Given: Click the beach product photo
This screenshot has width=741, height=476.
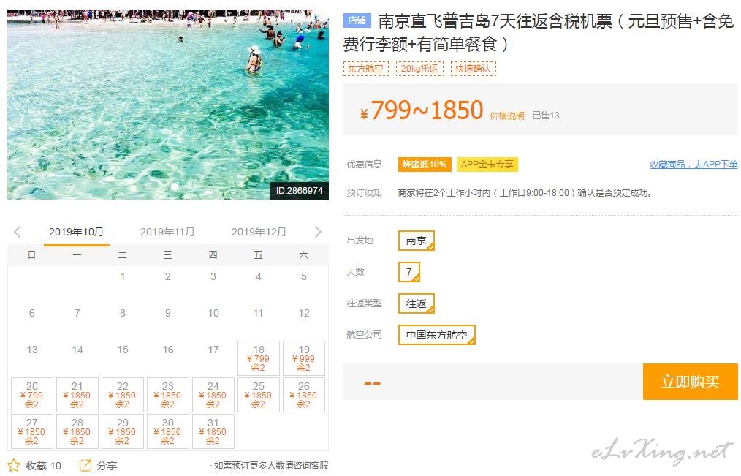Looking at the screenshot, I should [x=168, y=105].
